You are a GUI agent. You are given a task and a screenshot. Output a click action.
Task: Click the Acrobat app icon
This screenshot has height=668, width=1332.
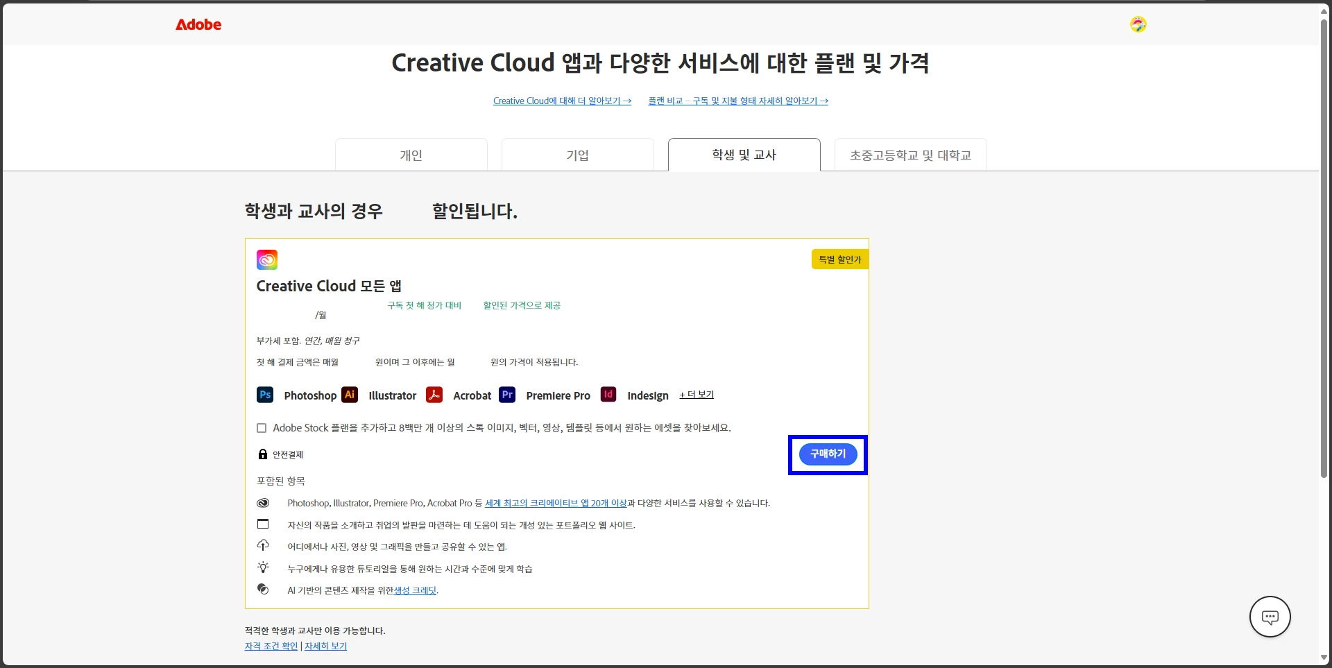(x=434, y=395)
